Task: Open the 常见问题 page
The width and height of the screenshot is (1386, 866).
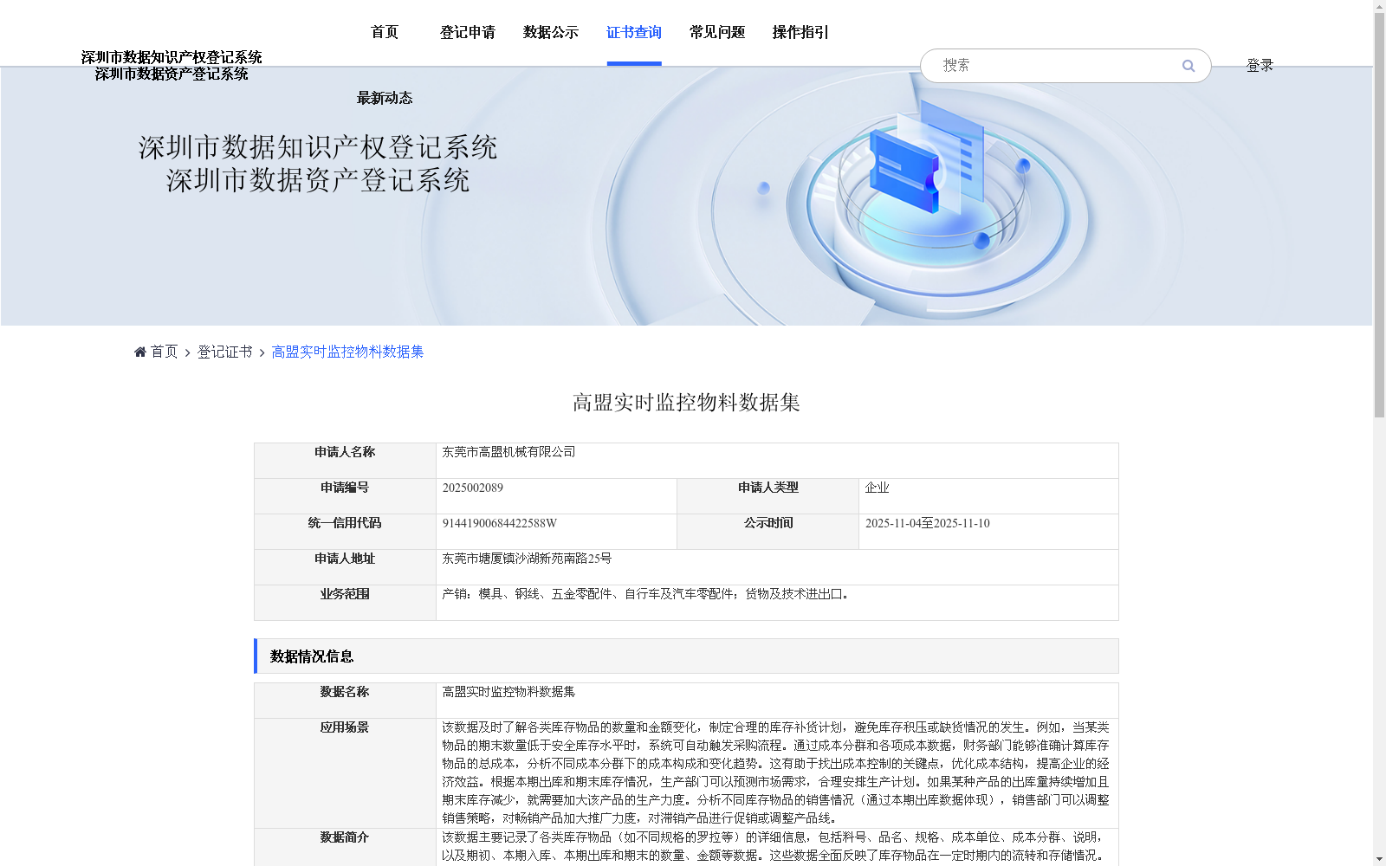Action: 716,32
